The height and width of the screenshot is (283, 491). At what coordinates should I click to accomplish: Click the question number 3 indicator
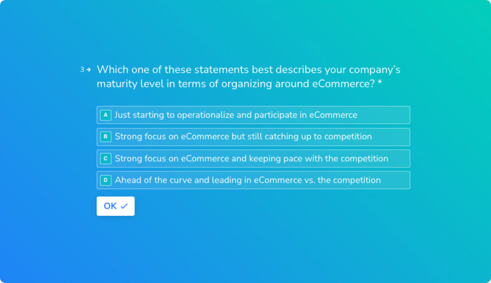pos(82,70)
